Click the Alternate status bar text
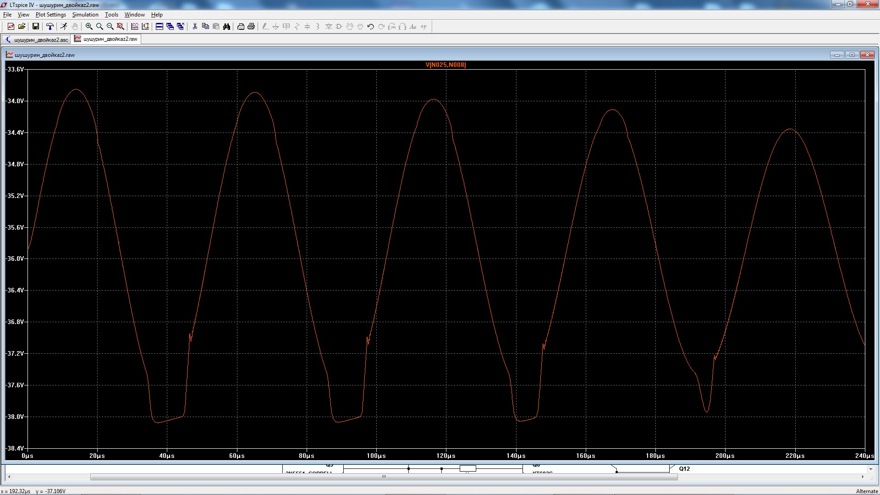880x495 pixels. 867,491
